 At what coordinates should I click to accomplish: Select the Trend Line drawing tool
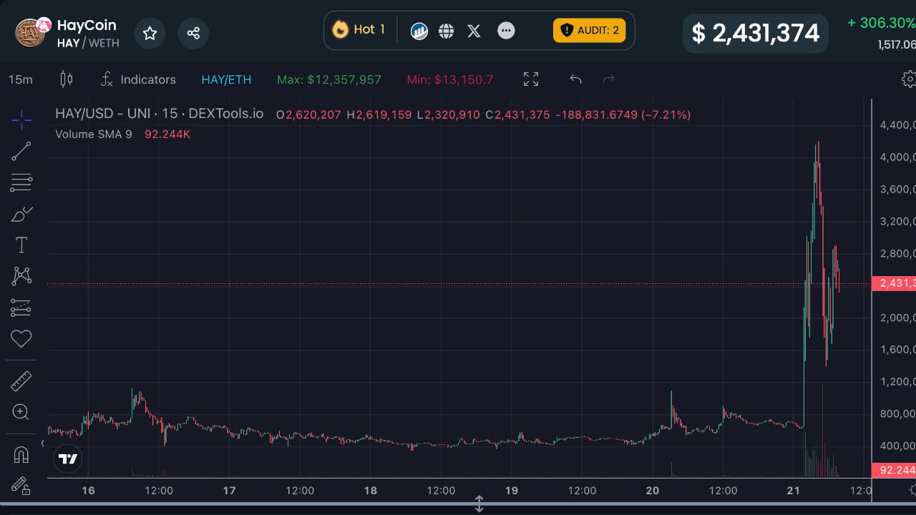pyautogui.click(x=21, y=151)
